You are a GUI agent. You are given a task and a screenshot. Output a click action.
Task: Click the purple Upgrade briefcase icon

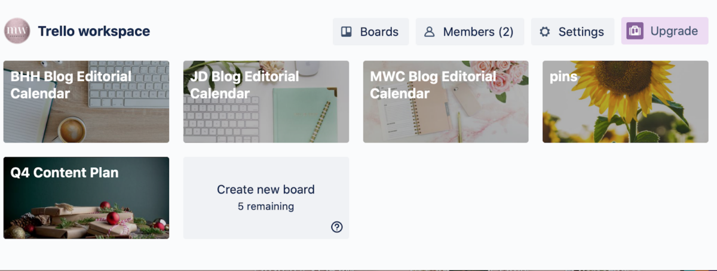(635, 31)
